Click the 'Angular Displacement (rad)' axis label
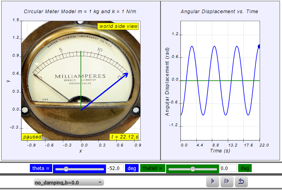 pos(167,82)
